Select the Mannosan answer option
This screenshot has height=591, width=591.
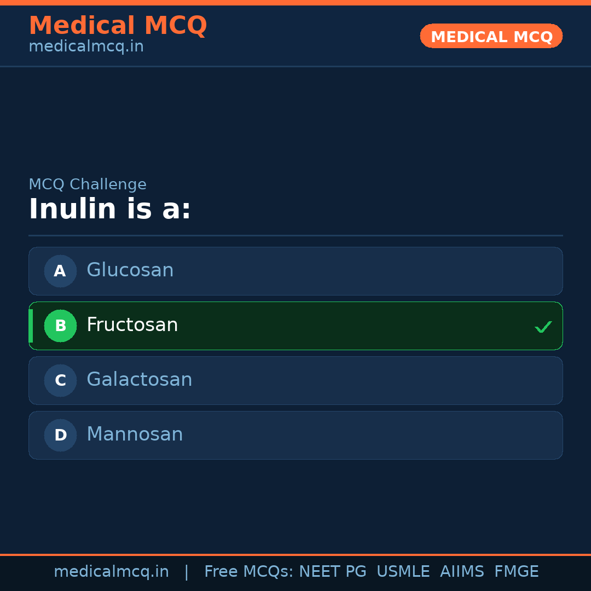pos(296,435)
